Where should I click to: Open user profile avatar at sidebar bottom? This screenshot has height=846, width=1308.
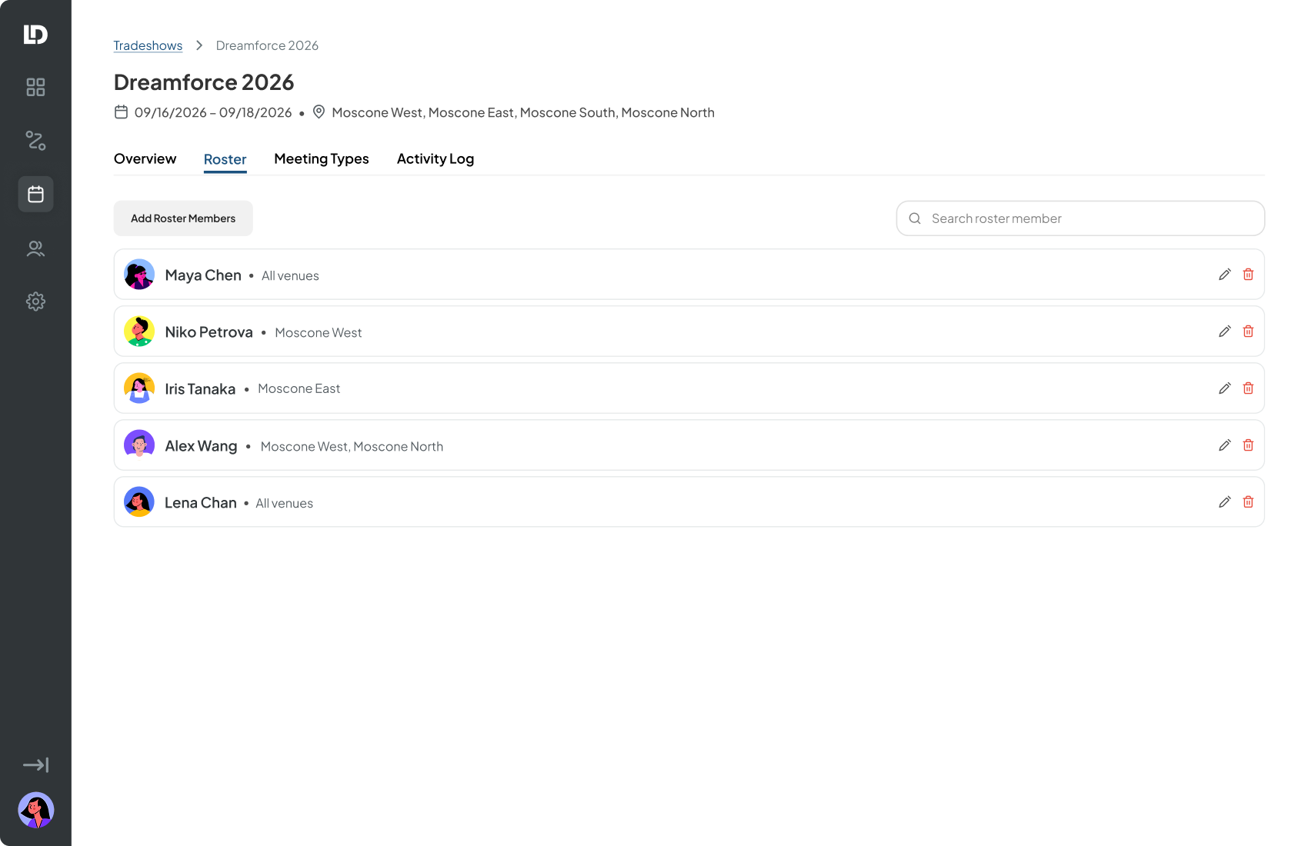35,810
